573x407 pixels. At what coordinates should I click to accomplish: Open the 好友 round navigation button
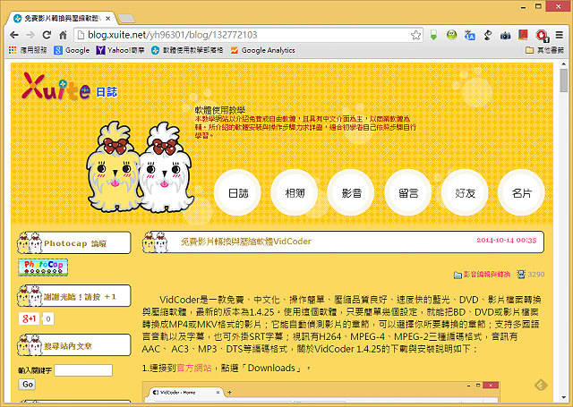[465, 192]
